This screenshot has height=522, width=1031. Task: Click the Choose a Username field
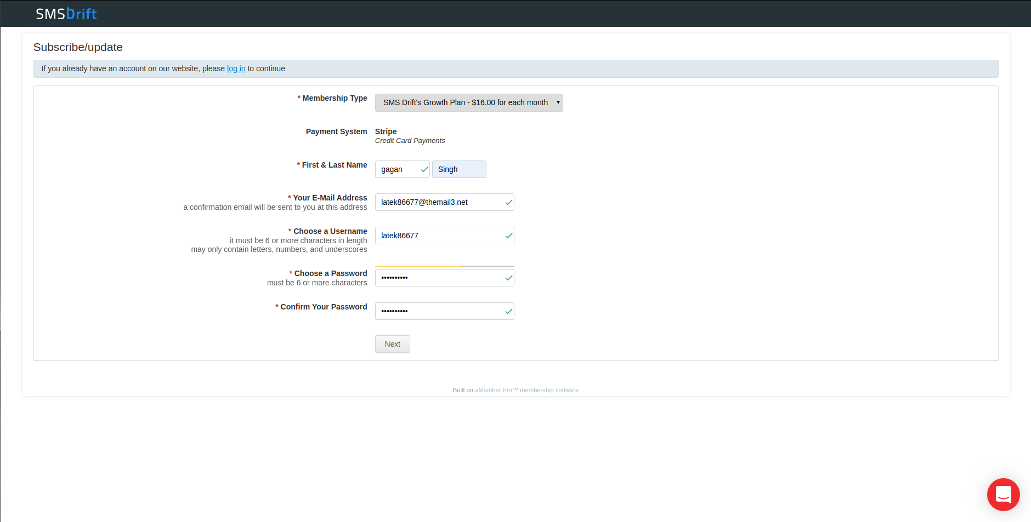(445, 236)
